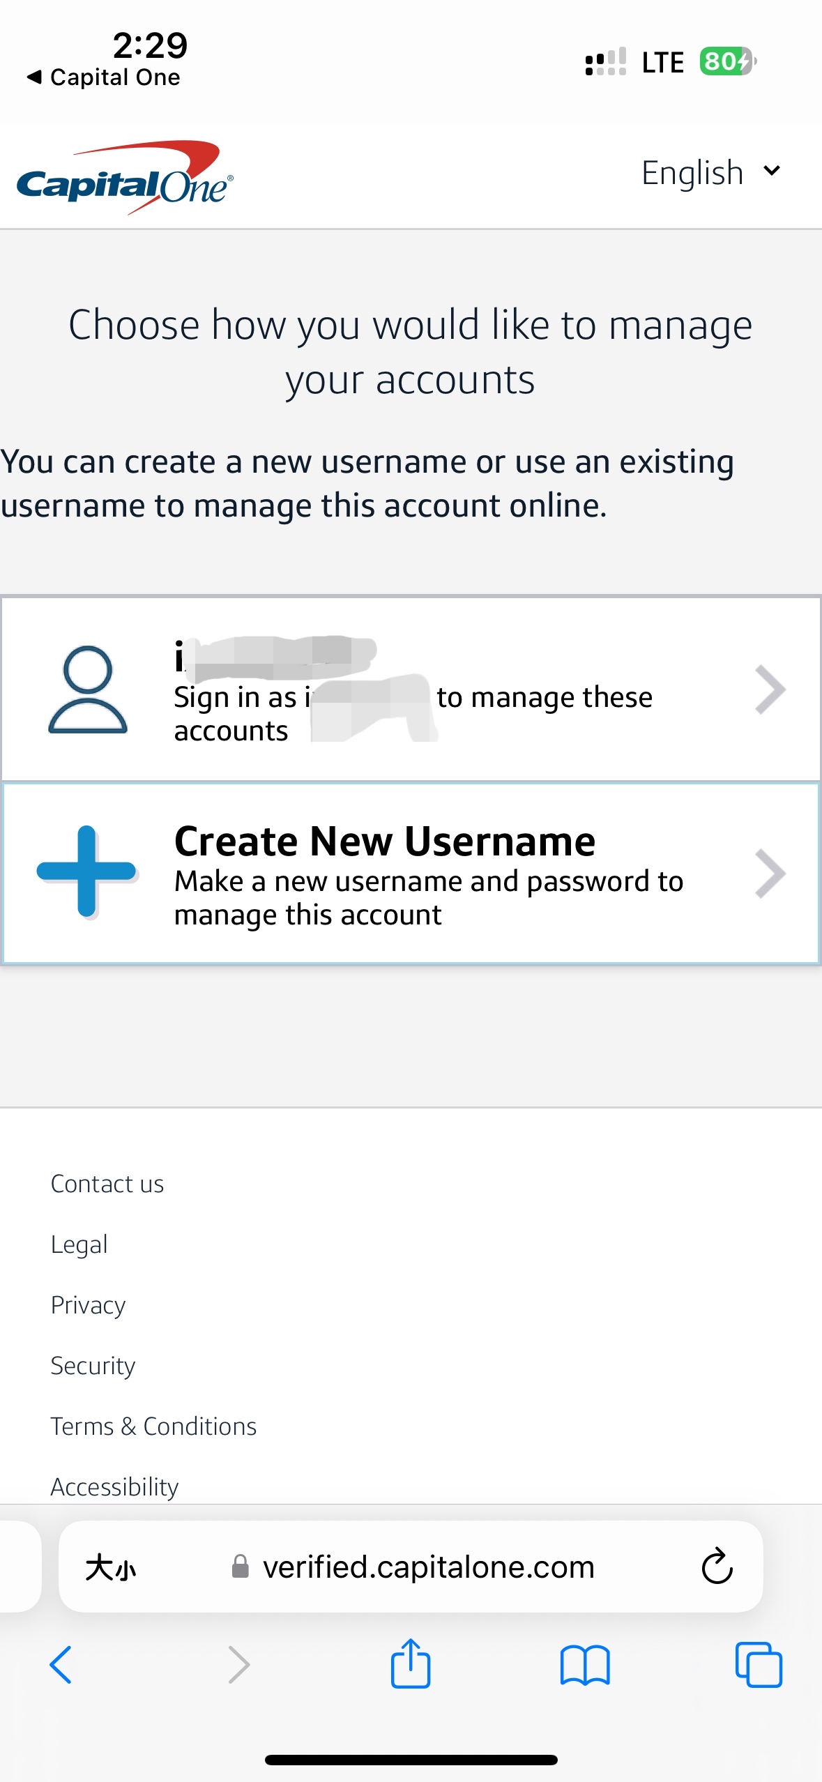Show Safari tabs overview
Screen dimensions: 822x1782
[759, 1664]
